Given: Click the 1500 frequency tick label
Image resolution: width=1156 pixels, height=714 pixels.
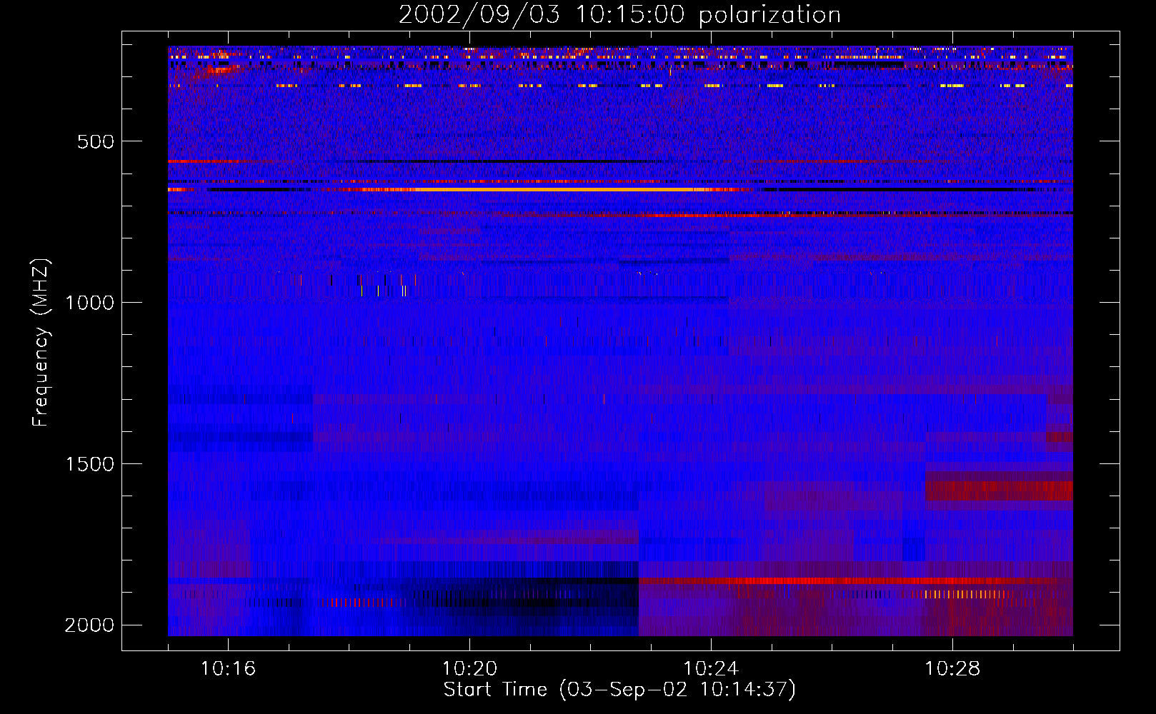Looking at the screenshot, I should 89,464.
